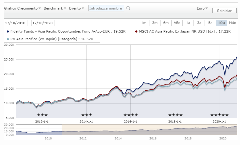Click the Introduzca nombre search field
Screen dimensions: 240x145
106,8
